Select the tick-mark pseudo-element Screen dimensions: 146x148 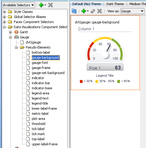pos(38,134)
